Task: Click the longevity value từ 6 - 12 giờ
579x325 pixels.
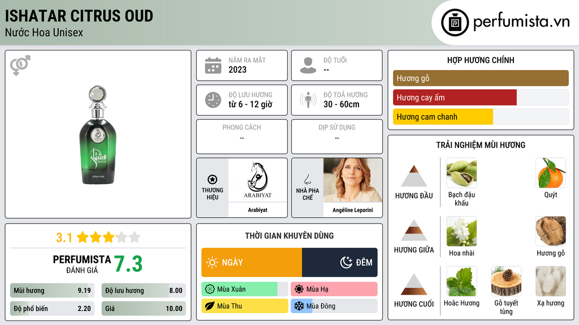Action: [250, 104]
